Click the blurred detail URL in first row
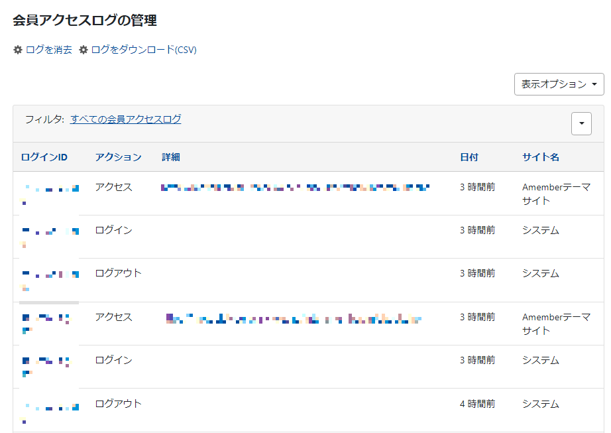 296,188
